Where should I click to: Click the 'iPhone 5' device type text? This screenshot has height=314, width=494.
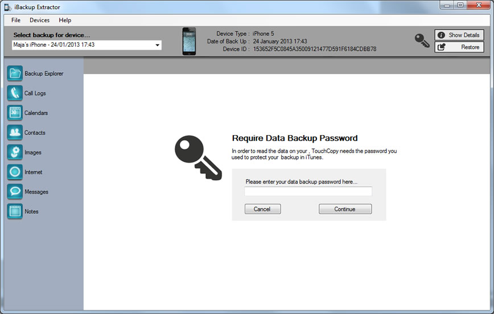263,34
